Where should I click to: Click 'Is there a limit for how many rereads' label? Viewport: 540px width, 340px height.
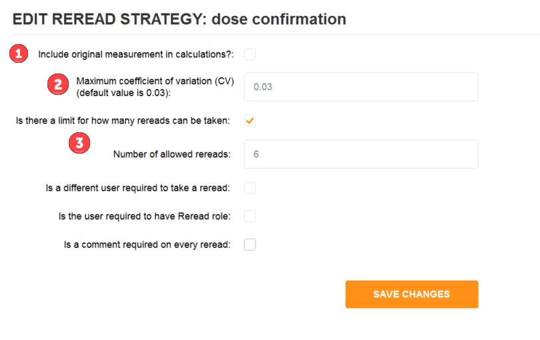[123, 121]
